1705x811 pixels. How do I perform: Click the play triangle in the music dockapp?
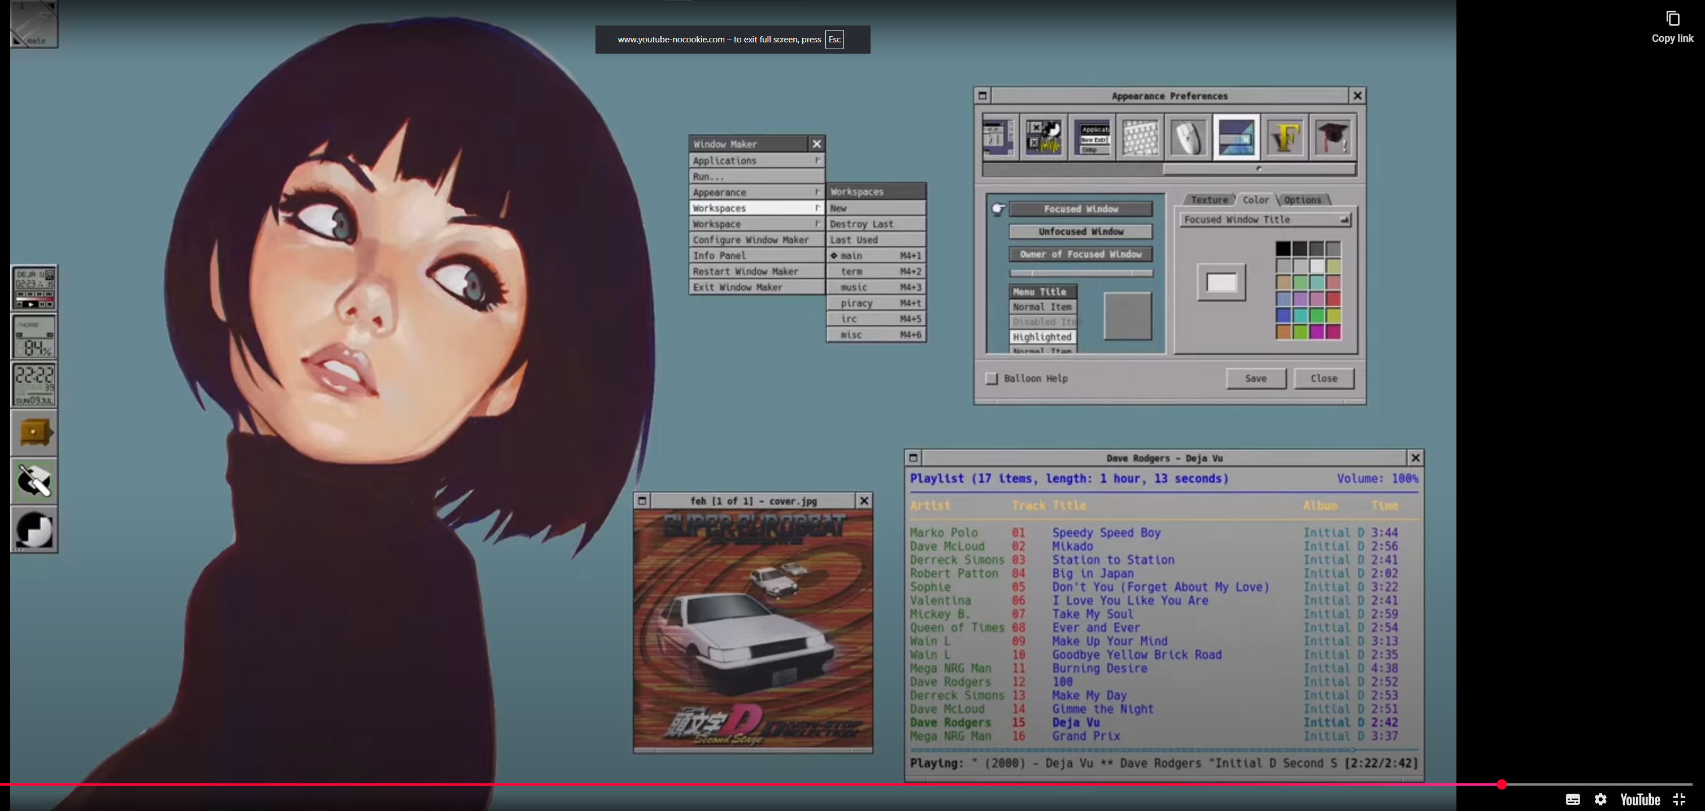point(31,304)
